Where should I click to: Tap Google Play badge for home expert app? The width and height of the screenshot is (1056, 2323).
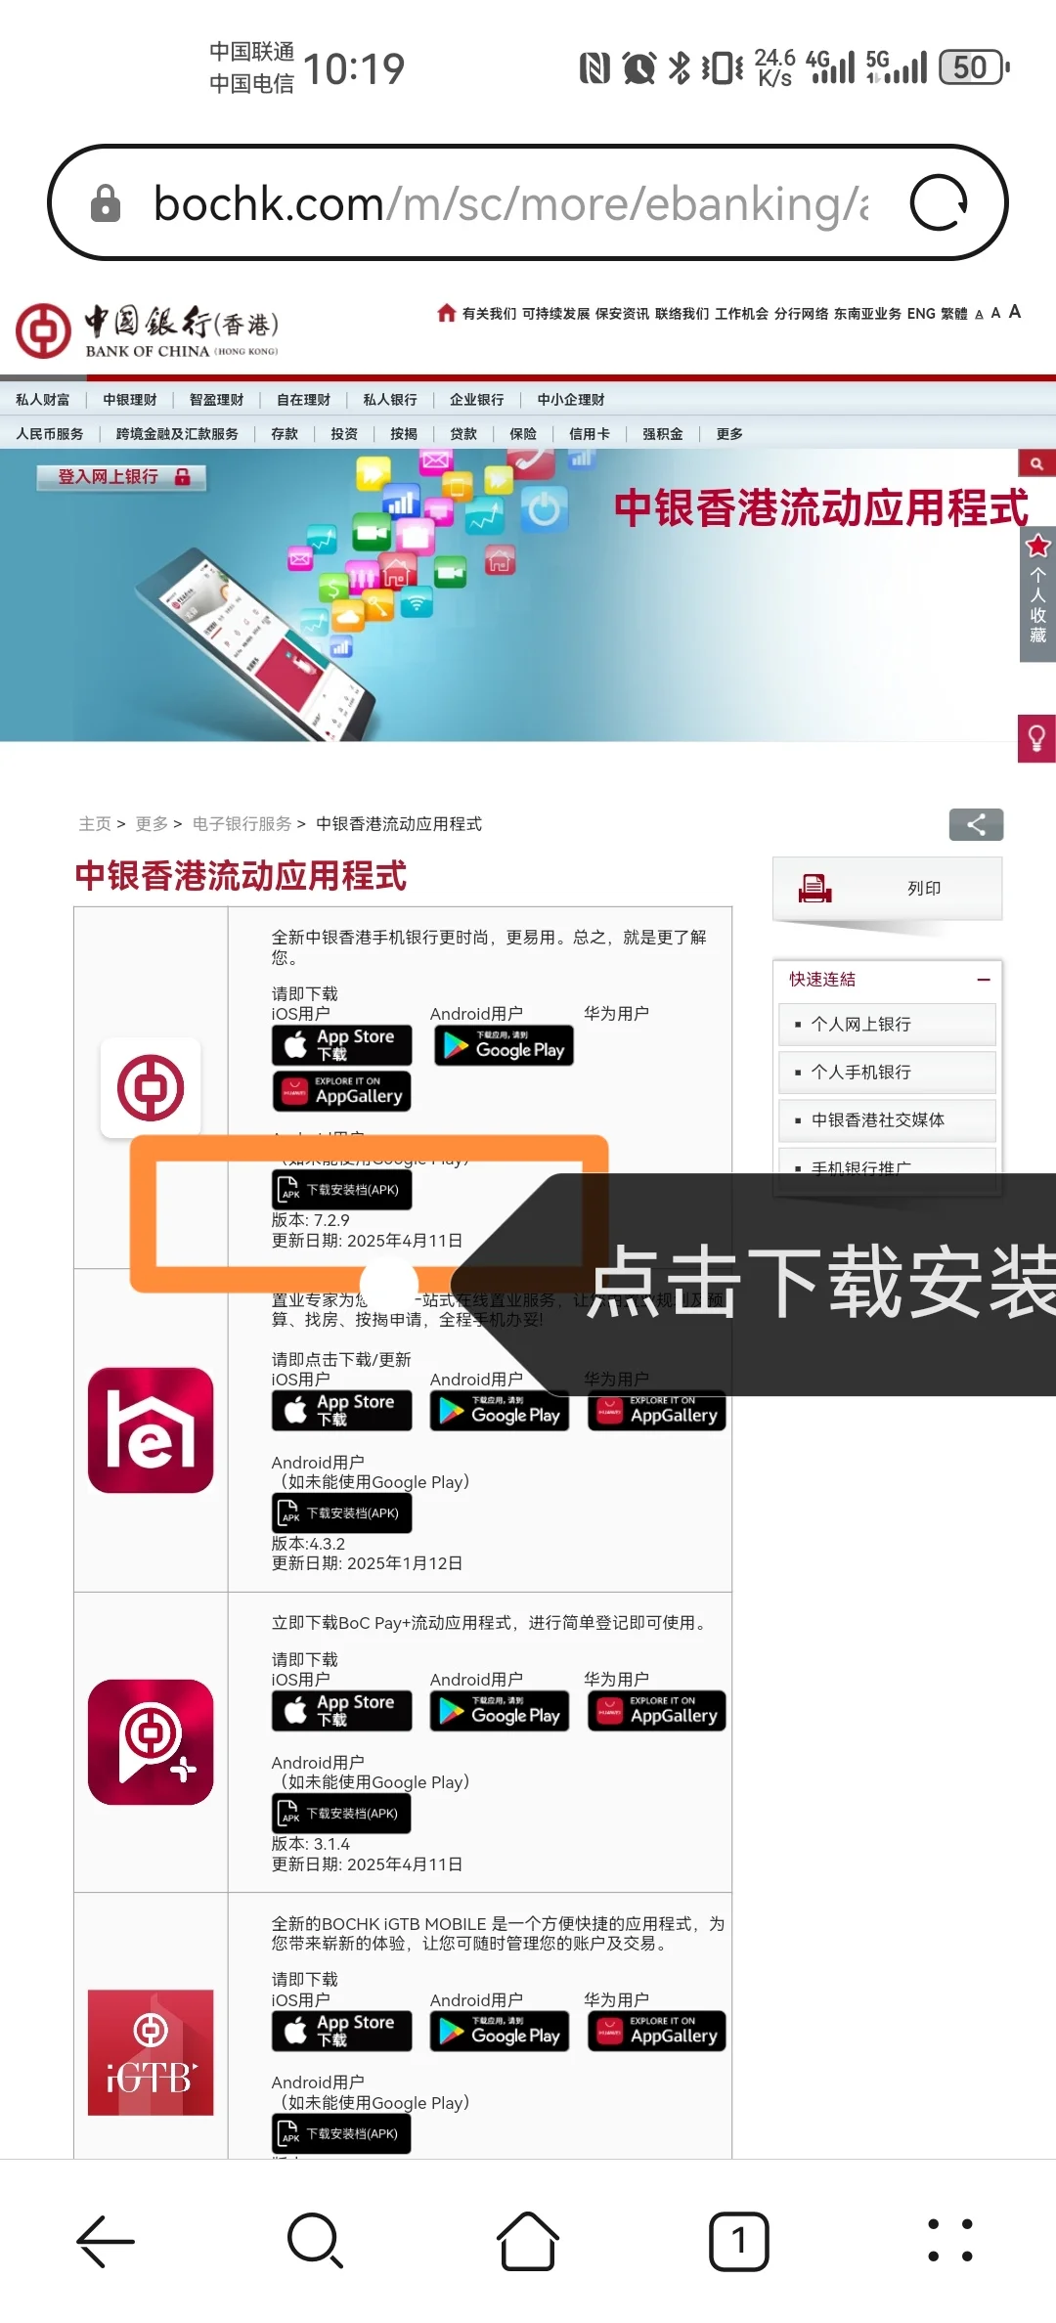pyautogui.click(x=500, y=1411)
